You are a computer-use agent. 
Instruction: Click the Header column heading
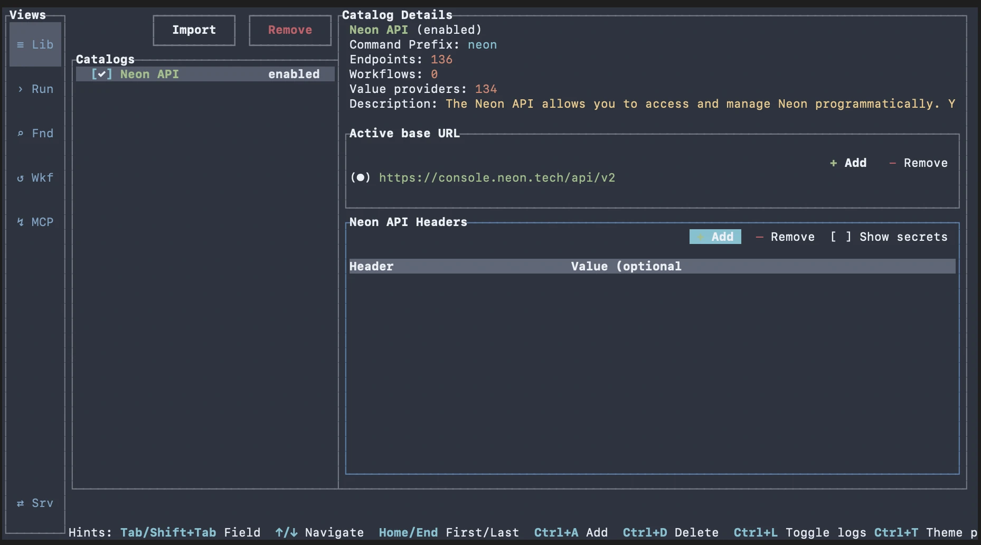(371, 266)
